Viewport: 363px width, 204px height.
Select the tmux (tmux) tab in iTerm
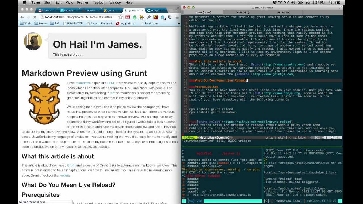pyautogui.click(x=203, y=12)
